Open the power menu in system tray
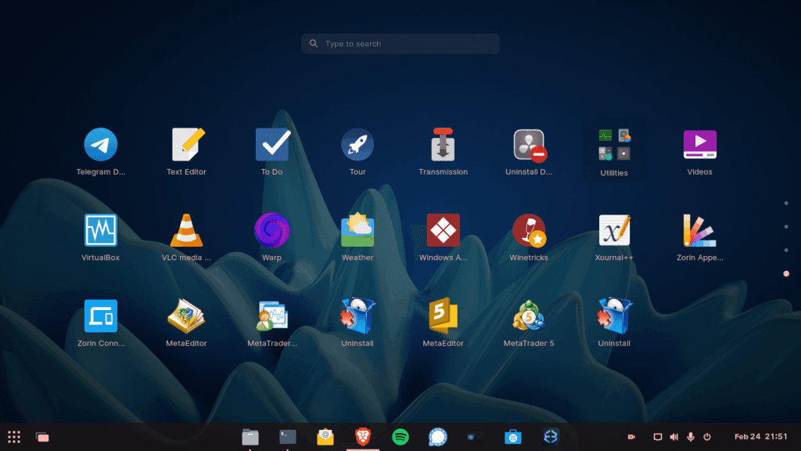The image size is (801, 451). tap(707, 437)
